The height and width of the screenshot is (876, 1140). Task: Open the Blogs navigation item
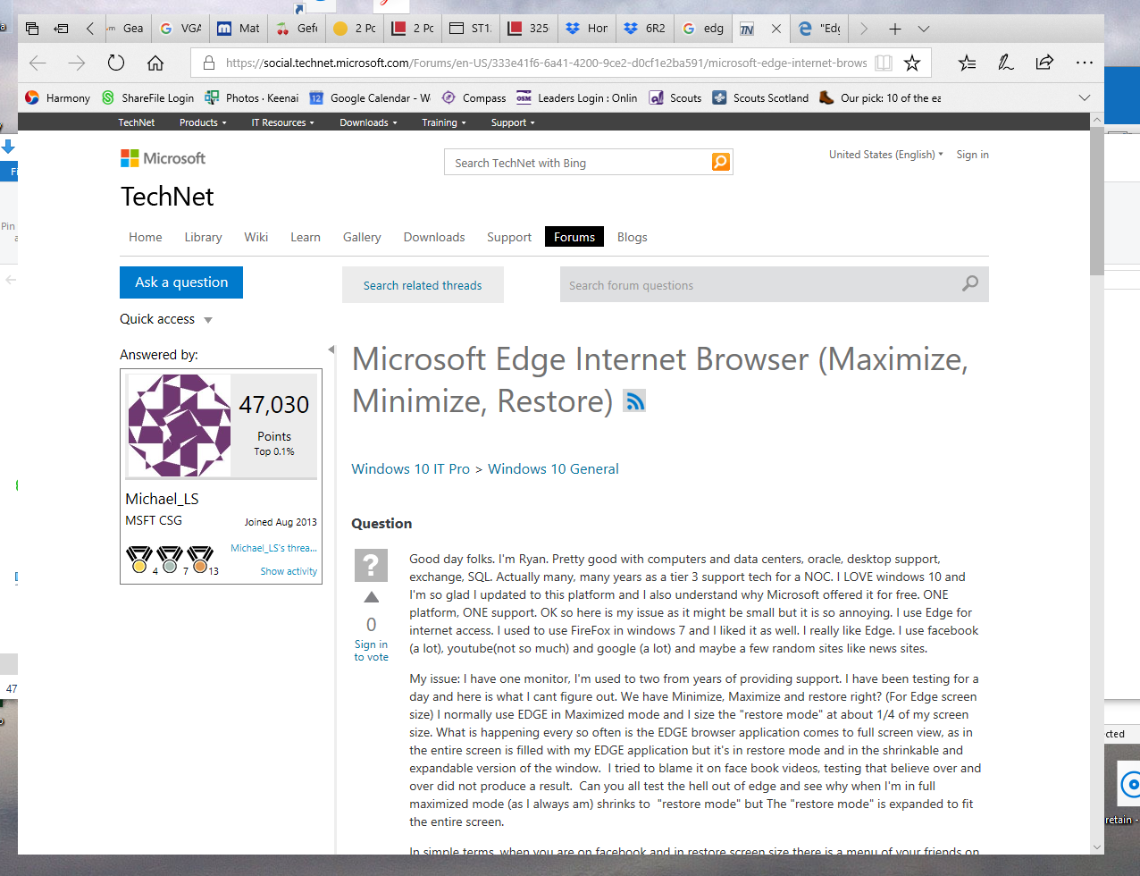pos(632,237)
